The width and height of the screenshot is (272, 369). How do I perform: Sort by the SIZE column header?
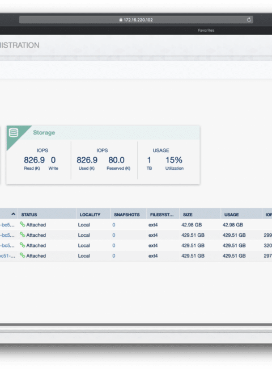pyautogui.click(x=188, y=215)
